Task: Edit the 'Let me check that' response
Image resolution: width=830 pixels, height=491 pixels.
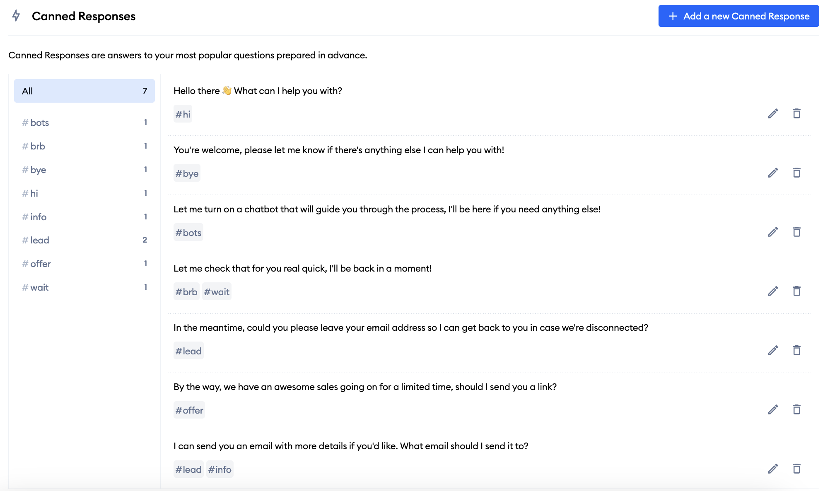Action: (773, 291)
